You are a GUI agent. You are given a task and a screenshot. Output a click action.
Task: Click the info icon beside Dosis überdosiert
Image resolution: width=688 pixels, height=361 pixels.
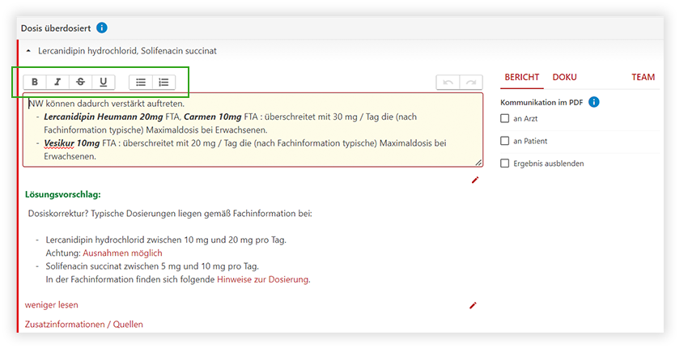tap(101, 28)
